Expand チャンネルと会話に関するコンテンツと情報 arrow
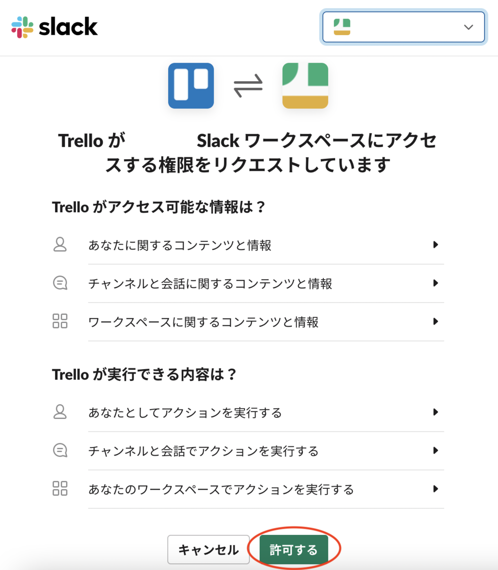The image size is (498, 570). tap(435, 283)
